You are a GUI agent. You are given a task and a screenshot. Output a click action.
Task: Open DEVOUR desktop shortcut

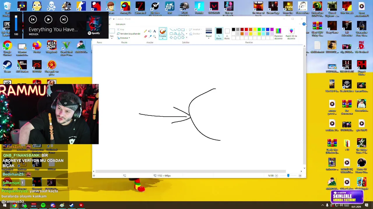click(x=37, y=67)
